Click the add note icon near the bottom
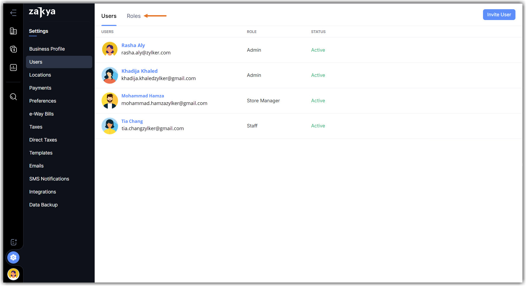The image size is (526, 286). [14, 242]
